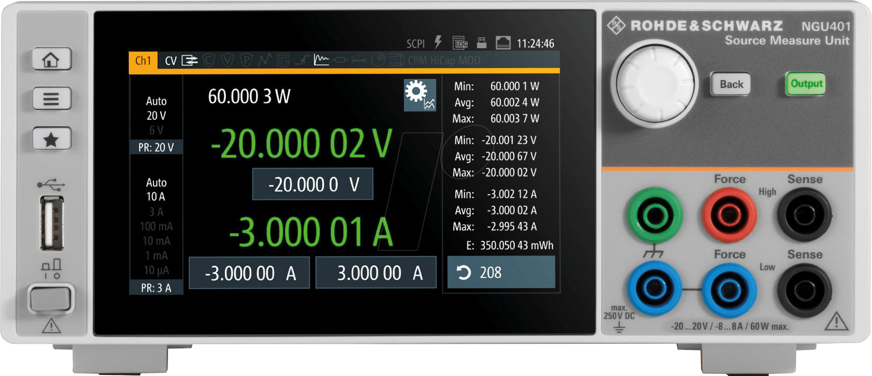872x376 pixels.
Task: Tap the LAN network port icon
Action: 503,42
